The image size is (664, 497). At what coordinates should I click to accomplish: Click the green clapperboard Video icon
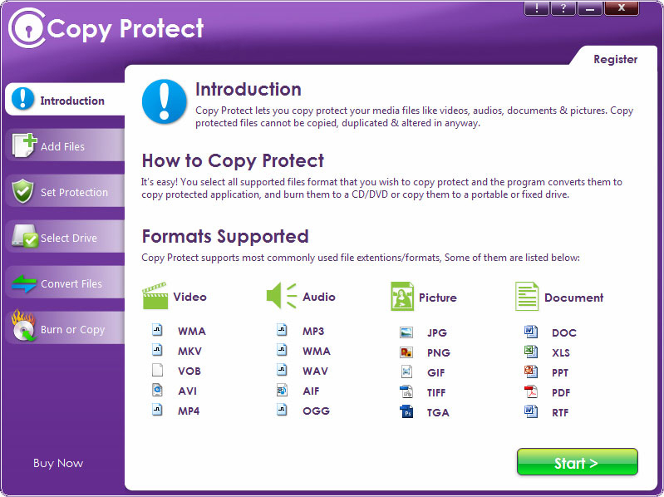[x=155, y=296]
